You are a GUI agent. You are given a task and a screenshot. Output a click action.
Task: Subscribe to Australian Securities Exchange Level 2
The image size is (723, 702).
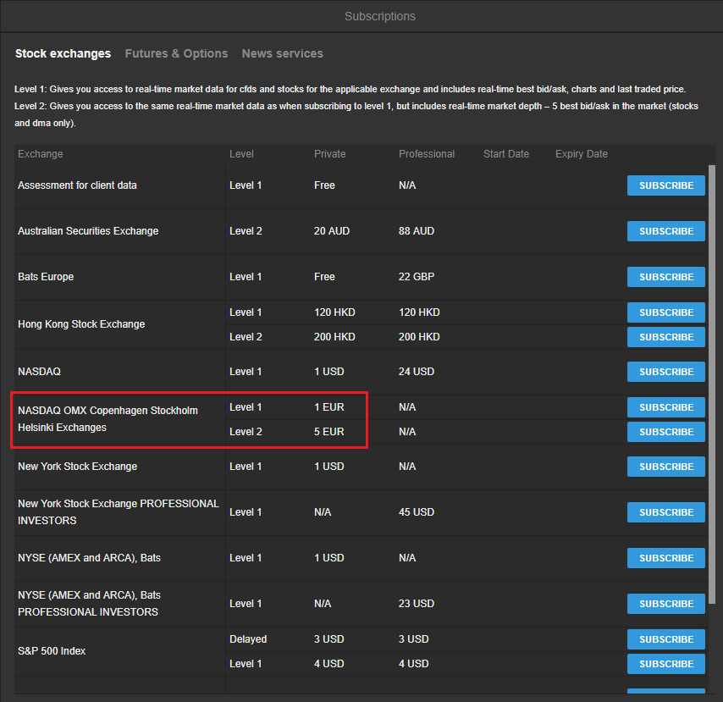point(665,231)
